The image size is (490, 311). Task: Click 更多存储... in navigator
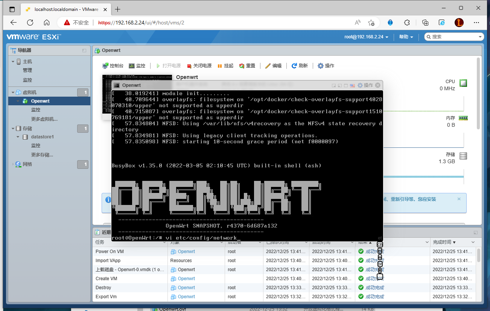coord(42,155)
